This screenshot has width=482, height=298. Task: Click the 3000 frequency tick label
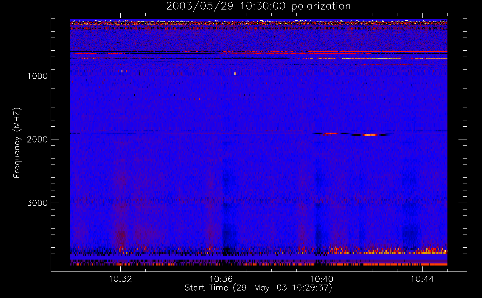tap(37, 203)
